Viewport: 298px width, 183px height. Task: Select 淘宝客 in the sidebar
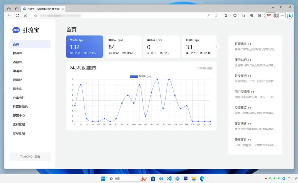(17, 89)
